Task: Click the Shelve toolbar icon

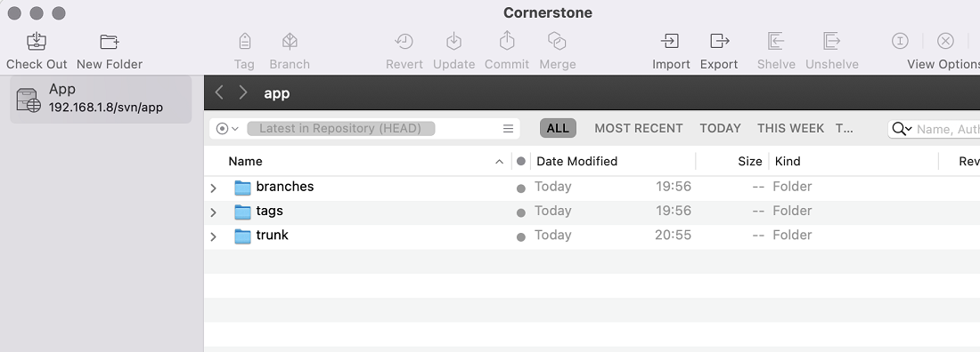Action: coord(776,42)
